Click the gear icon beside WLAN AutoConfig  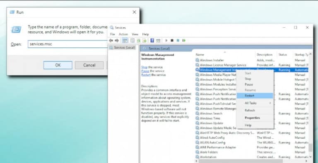point(198,143)
